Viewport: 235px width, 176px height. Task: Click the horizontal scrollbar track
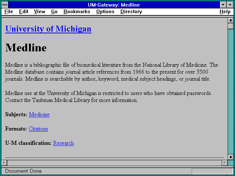click(115, 163)
